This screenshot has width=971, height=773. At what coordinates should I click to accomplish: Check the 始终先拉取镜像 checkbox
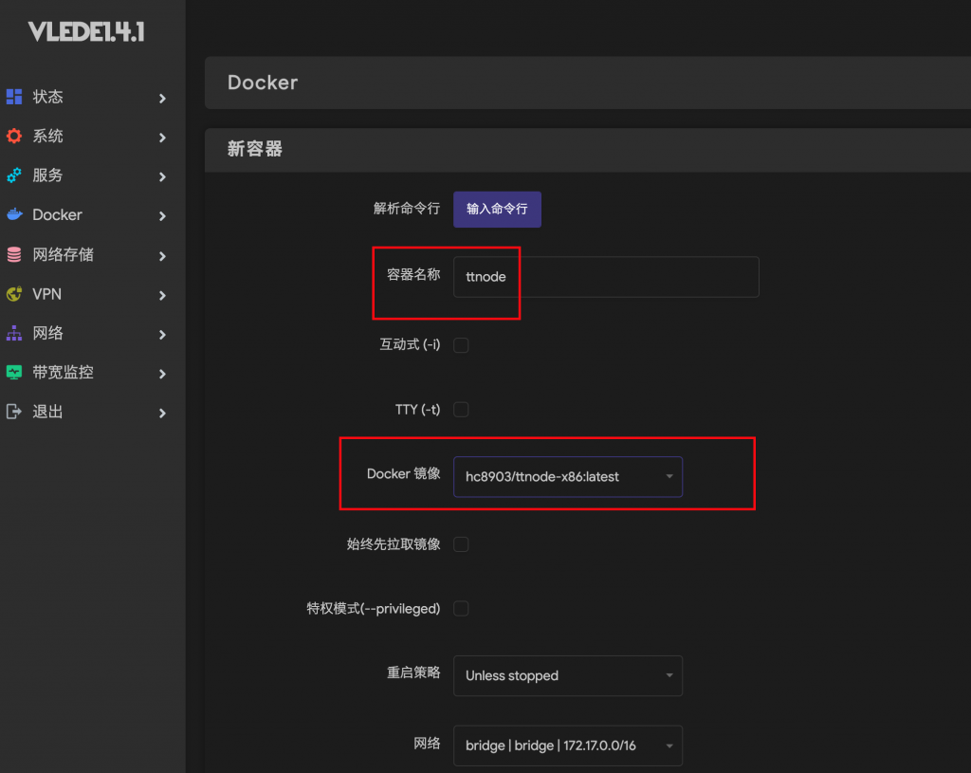[x=461, y=544]
